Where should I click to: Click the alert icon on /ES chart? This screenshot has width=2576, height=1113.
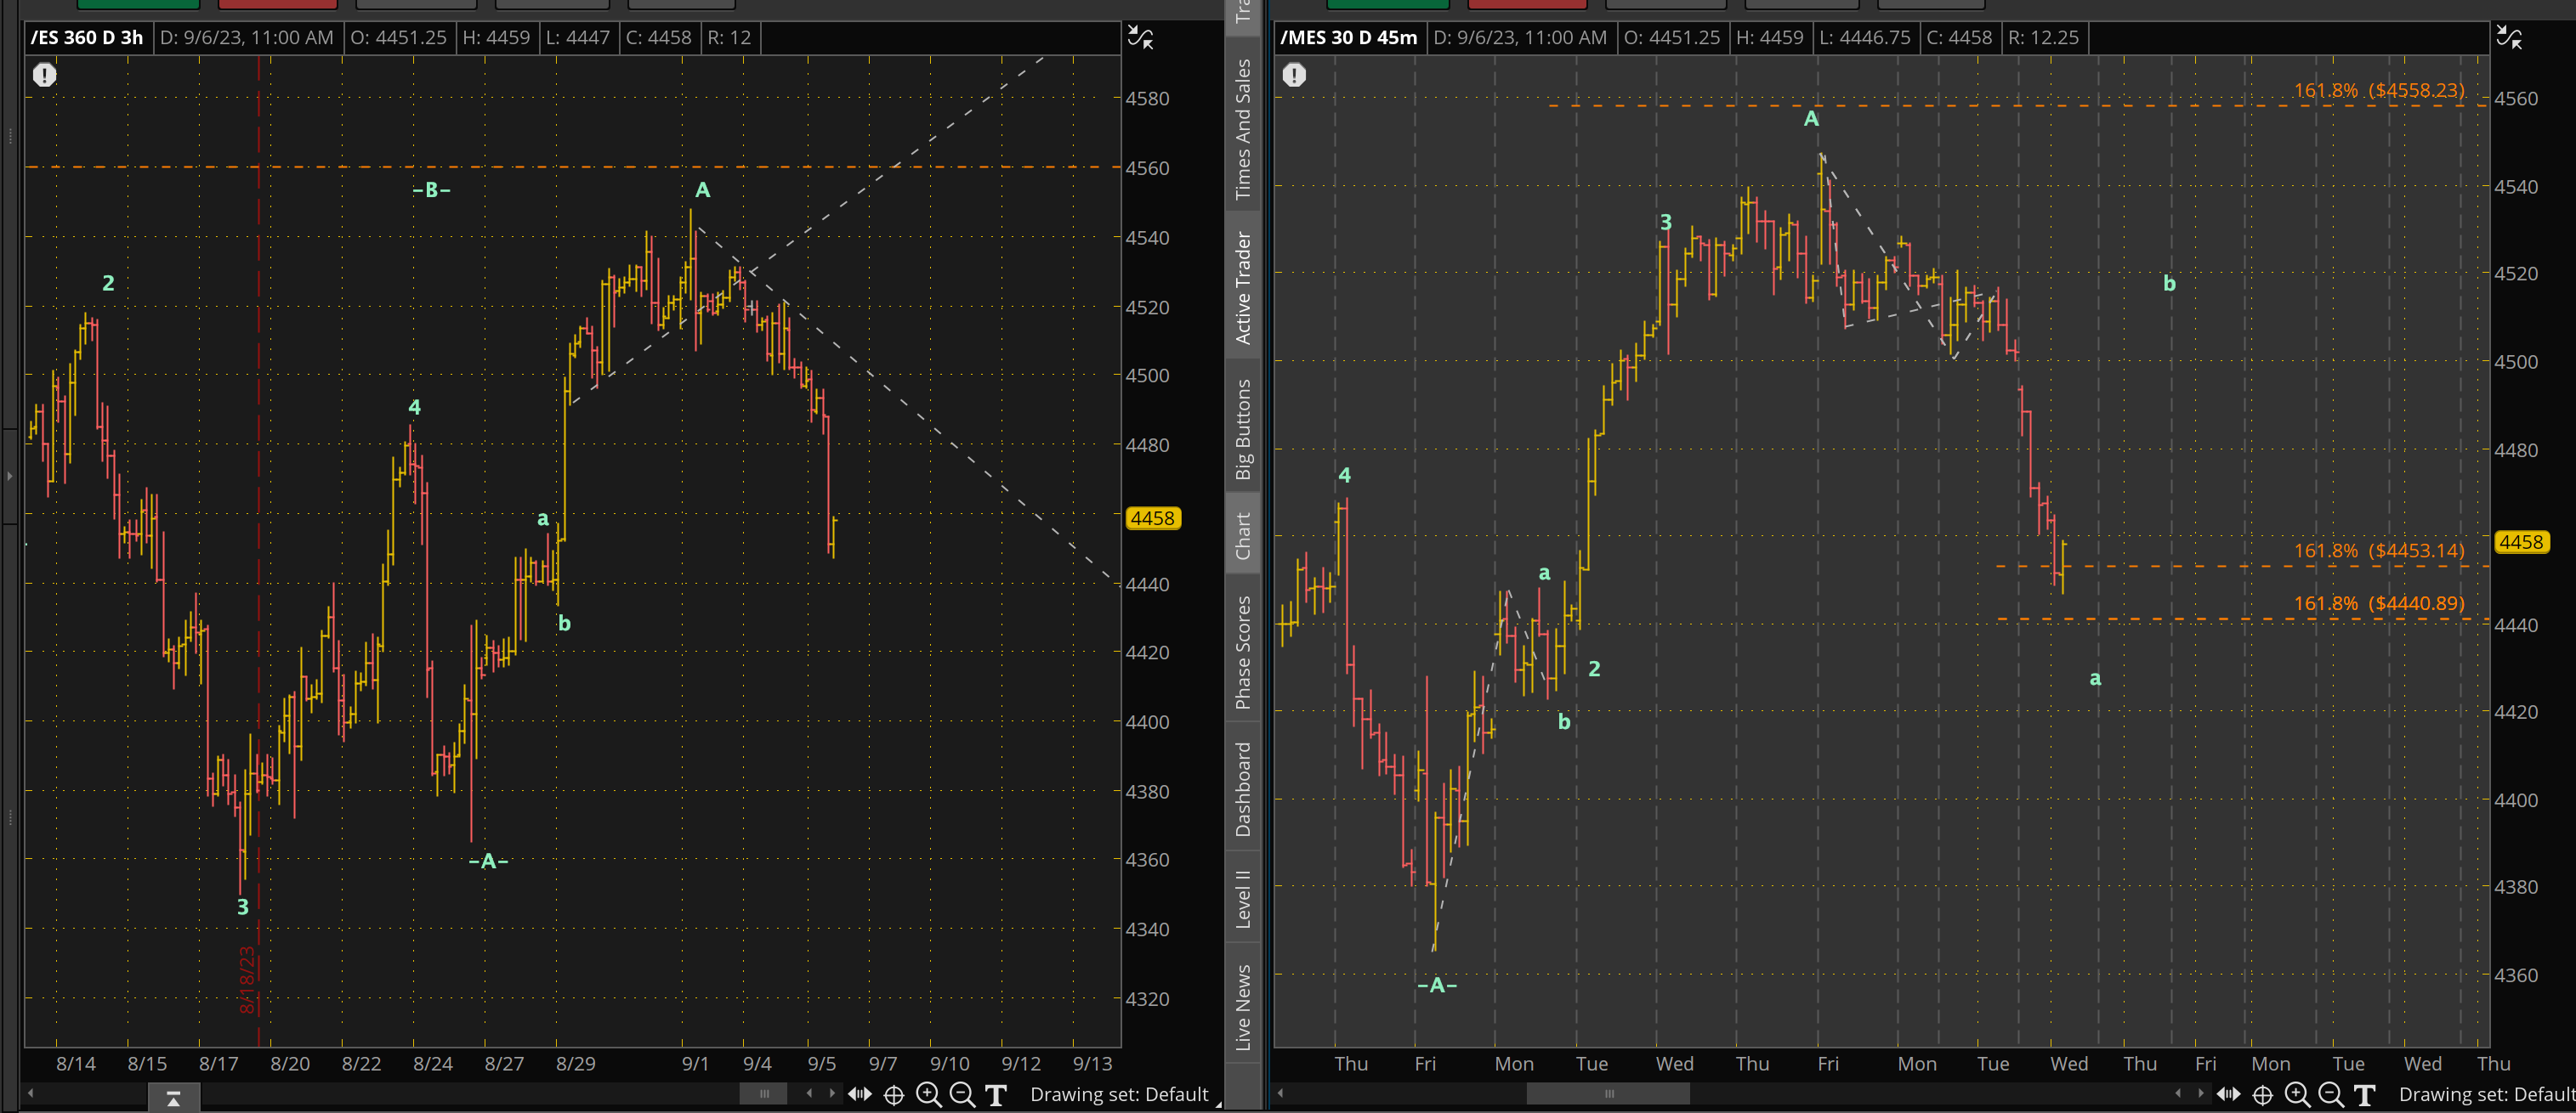tap(44, 75)
